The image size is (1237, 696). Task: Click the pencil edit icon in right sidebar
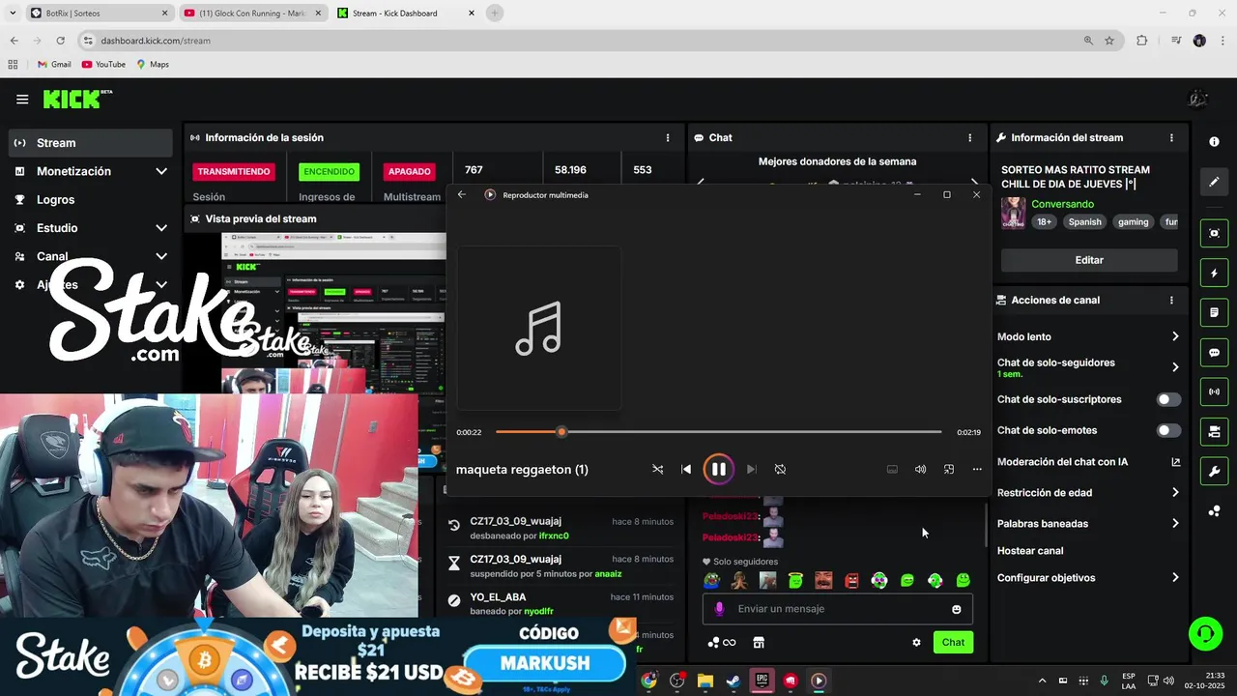(1214, 182)
